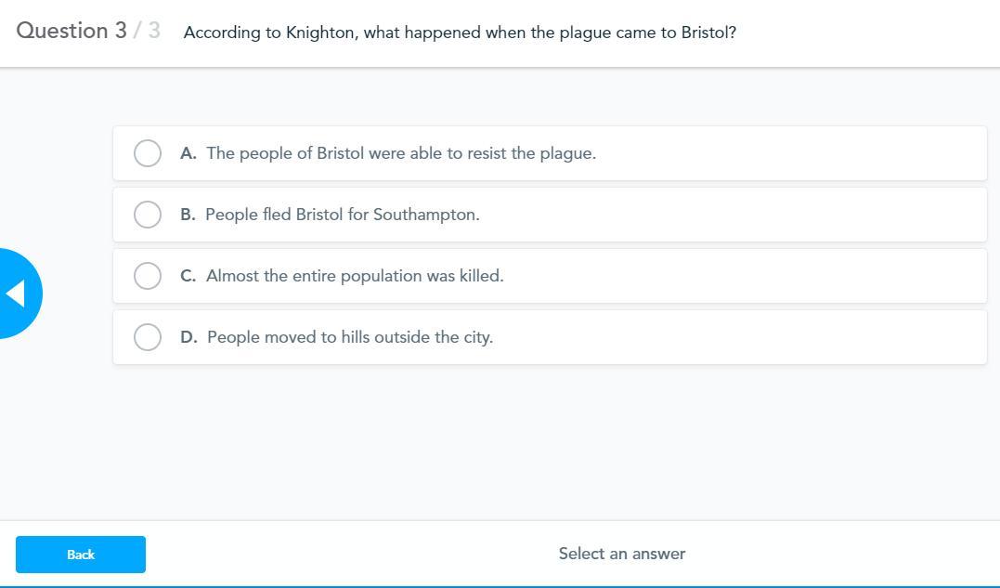Tap the bold 'D.' option letter
Viewport: 1000px width, 588px height.
click(x=188, y=337)
